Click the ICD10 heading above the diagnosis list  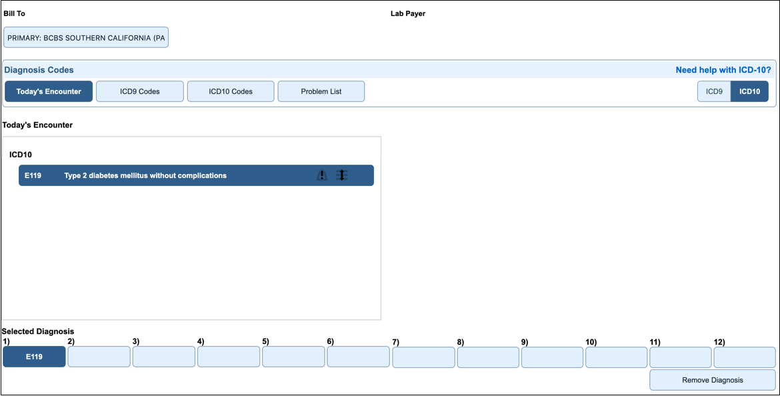[x=21, y=155]
